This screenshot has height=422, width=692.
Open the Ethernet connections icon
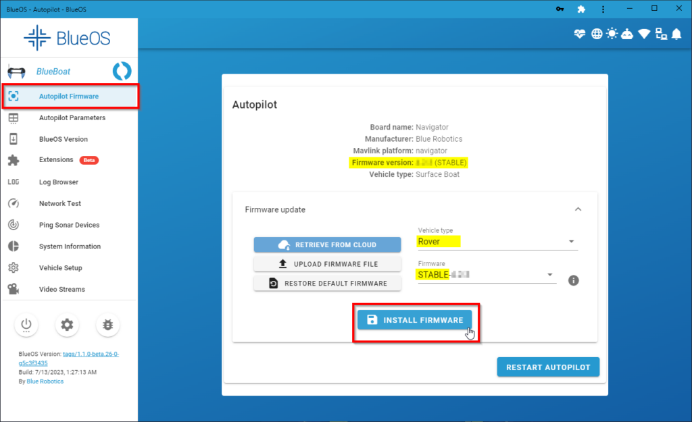(660, 34)
